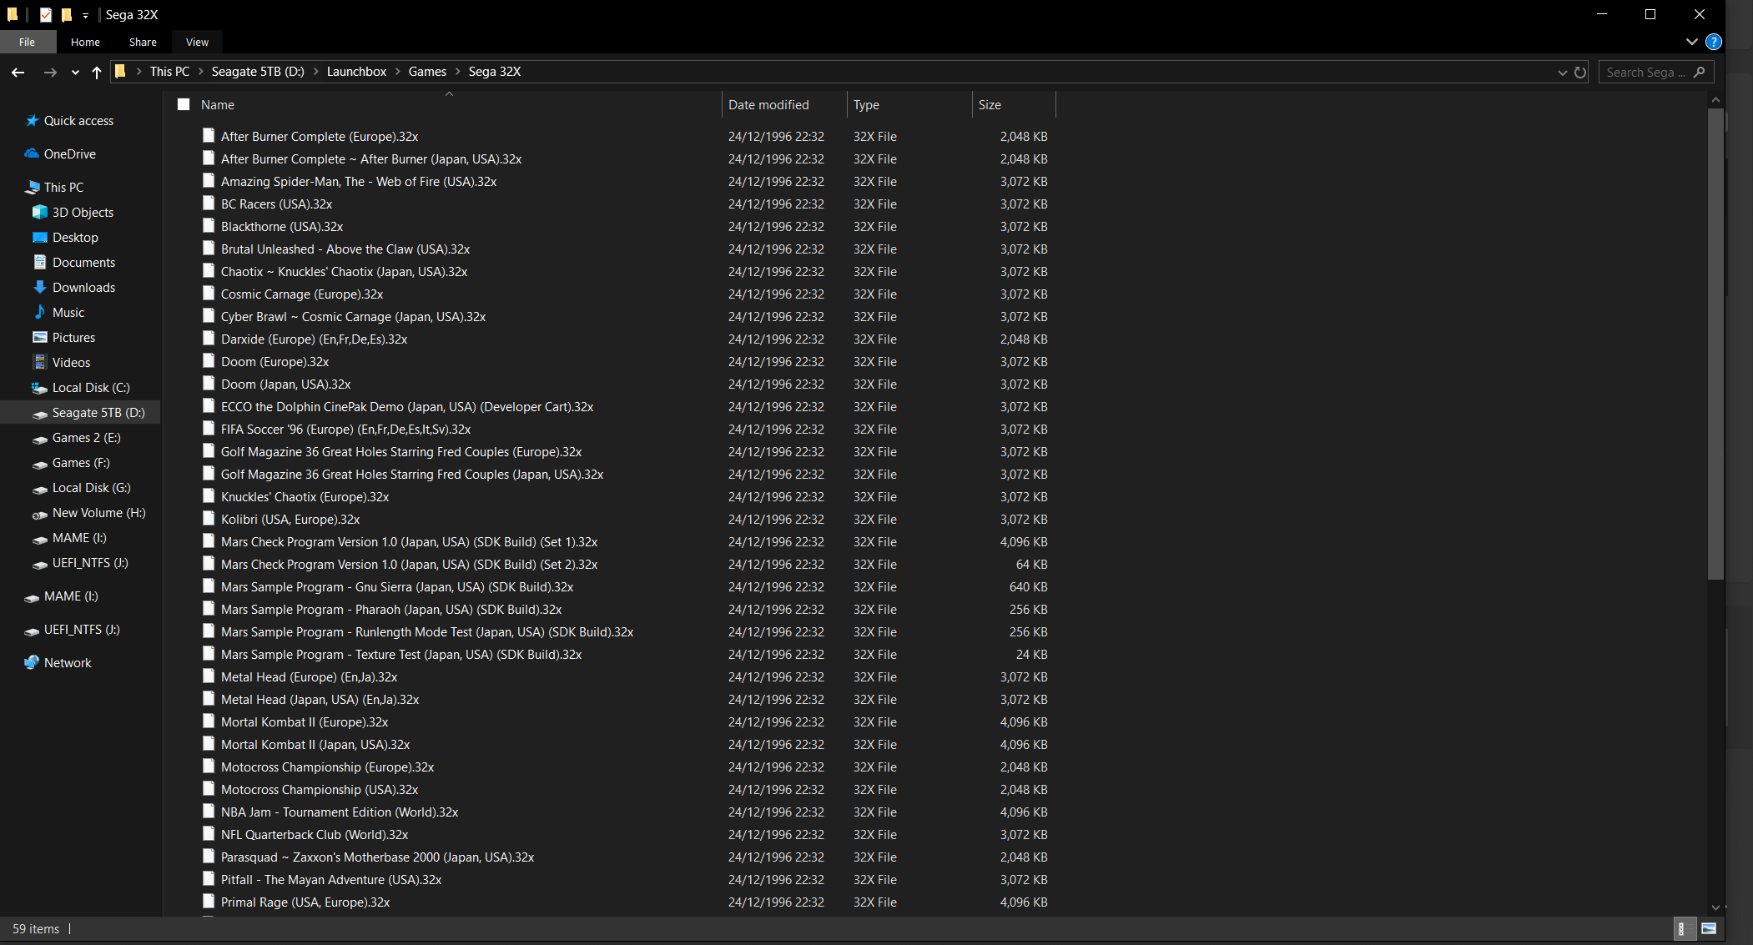This screenshot has height=945, width=1753.
Task: Click scroll down arrow of file list
Action: [x=1715, y=907]
